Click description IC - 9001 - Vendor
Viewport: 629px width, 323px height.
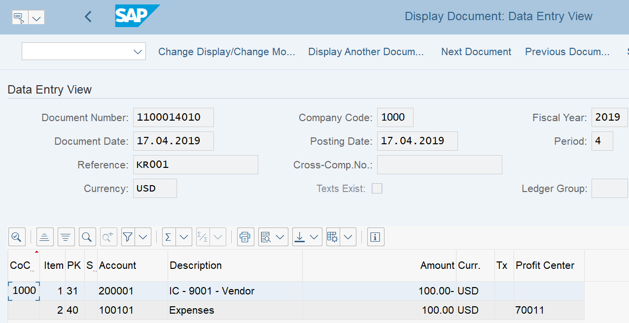[x=235, y=291]
